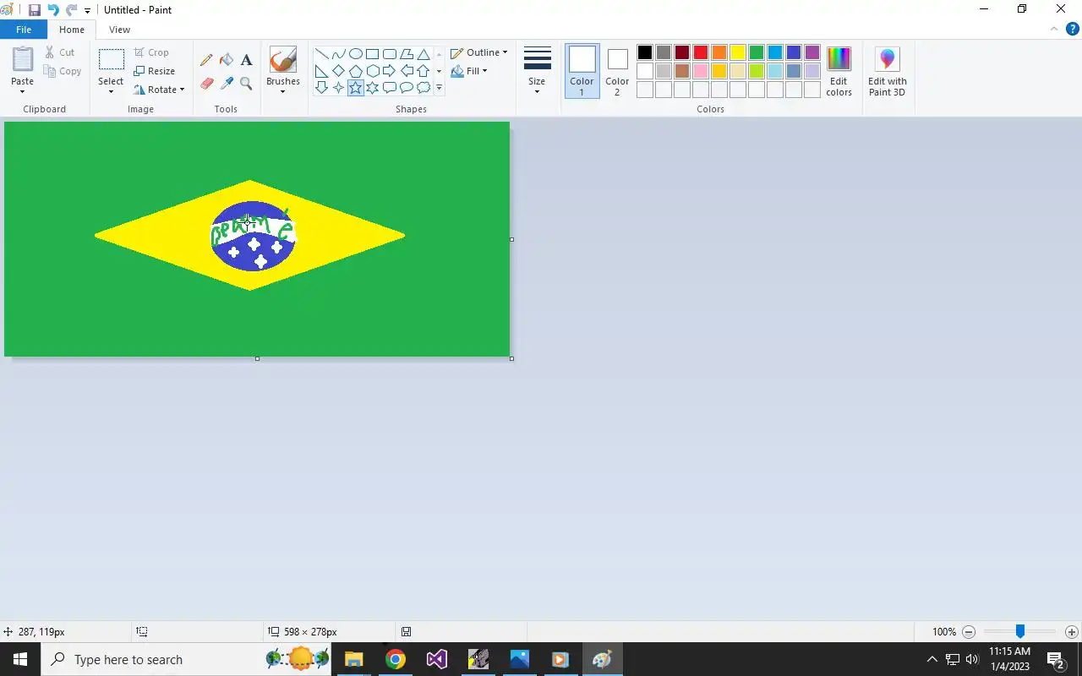Choose the Rectangle shape
Viewport: 1082px width, 676px height.
click(372, 54)
